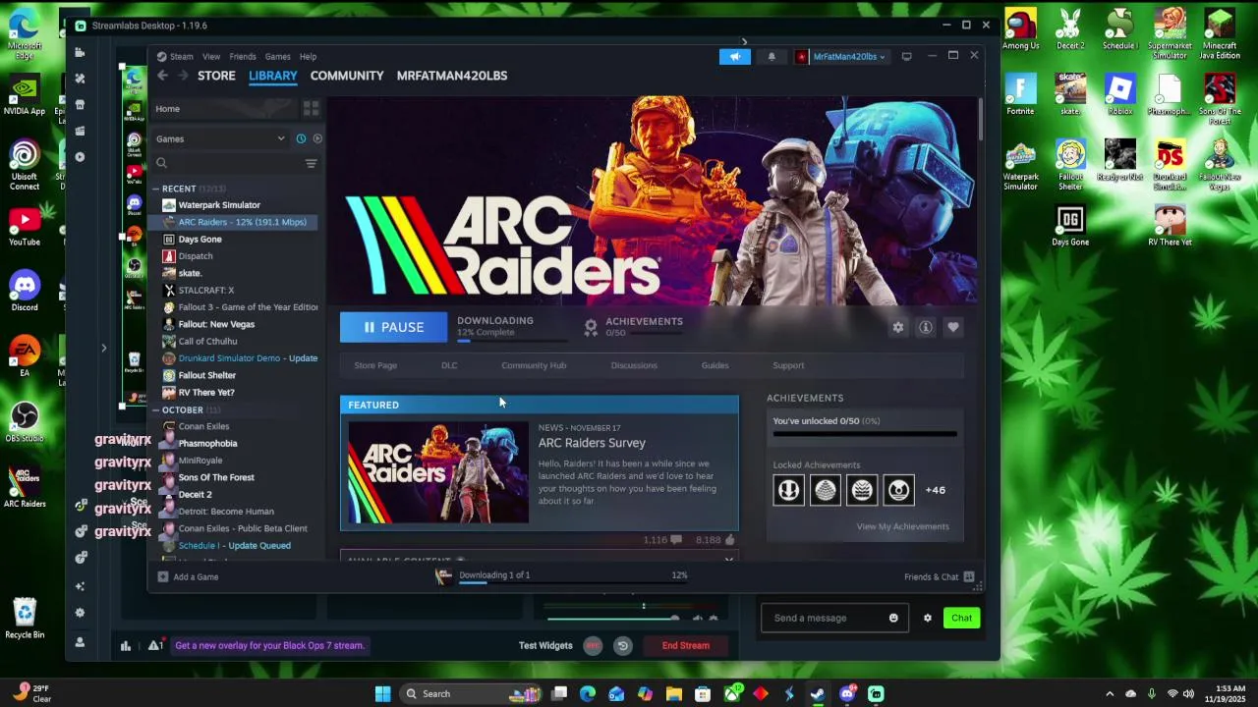1258x707 pixels.
Task: Open Friends & Chat window icon
Action: [x=969, y=576]
